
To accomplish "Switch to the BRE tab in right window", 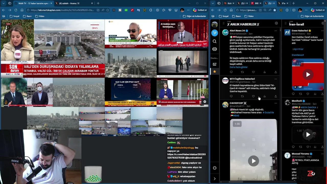I will pyautogui.click(x=255, y=3).
